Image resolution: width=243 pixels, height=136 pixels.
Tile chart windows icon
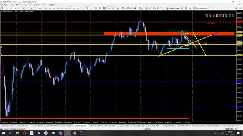click(x=104, y=8)
